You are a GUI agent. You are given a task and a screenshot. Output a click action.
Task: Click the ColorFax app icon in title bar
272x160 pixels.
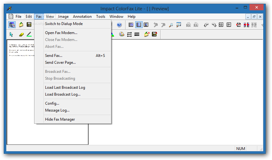tap(9, 8)
